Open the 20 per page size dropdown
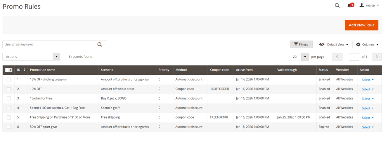The height and width of the screenshot is (142, 388). 299,57
